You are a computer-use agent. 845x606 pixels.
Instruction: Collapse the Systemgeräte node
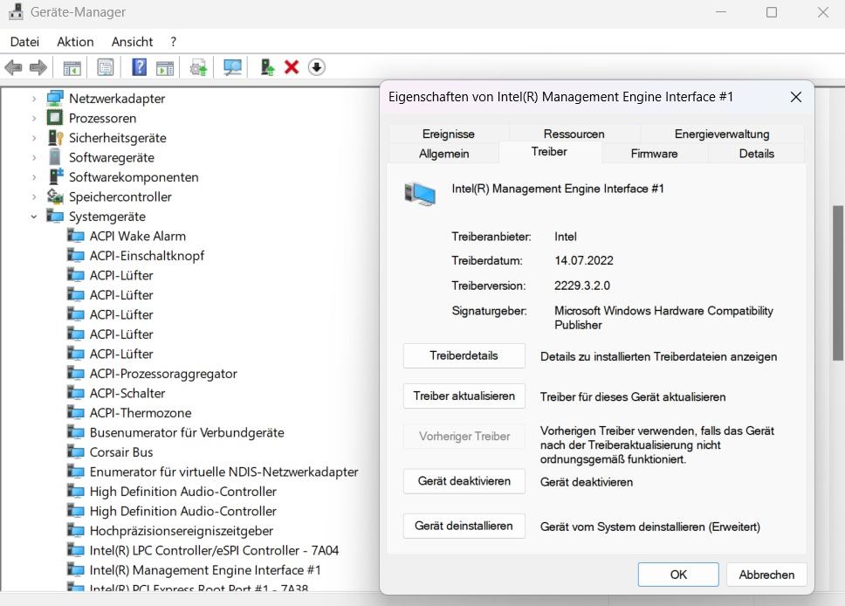[34, 217]
